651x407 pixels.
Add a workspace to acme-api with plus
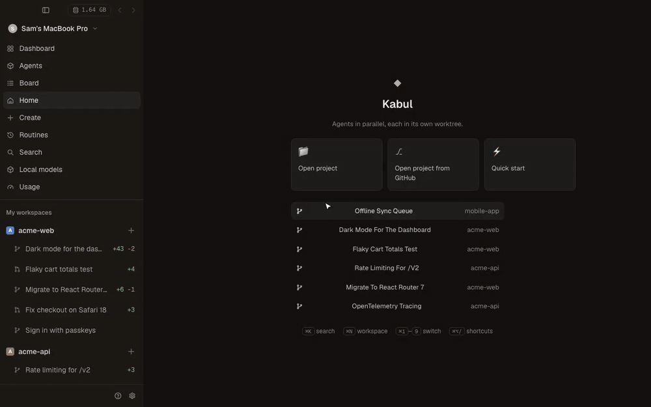pyautogui.click(x=132, y=352)
